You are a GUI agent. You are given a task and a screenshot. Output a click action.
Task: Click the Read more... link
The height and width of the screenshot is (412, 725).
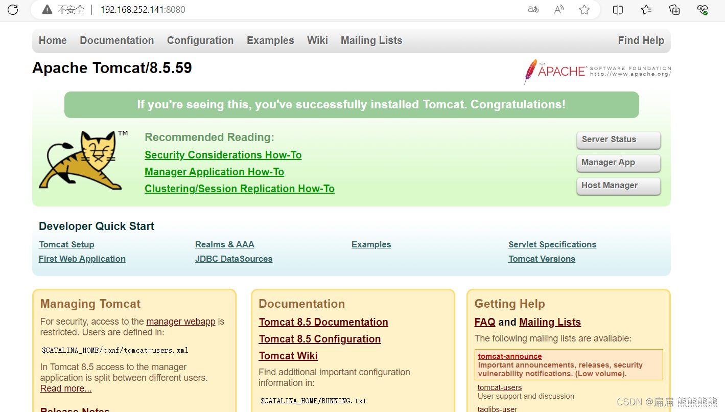[x=66, y=388]
